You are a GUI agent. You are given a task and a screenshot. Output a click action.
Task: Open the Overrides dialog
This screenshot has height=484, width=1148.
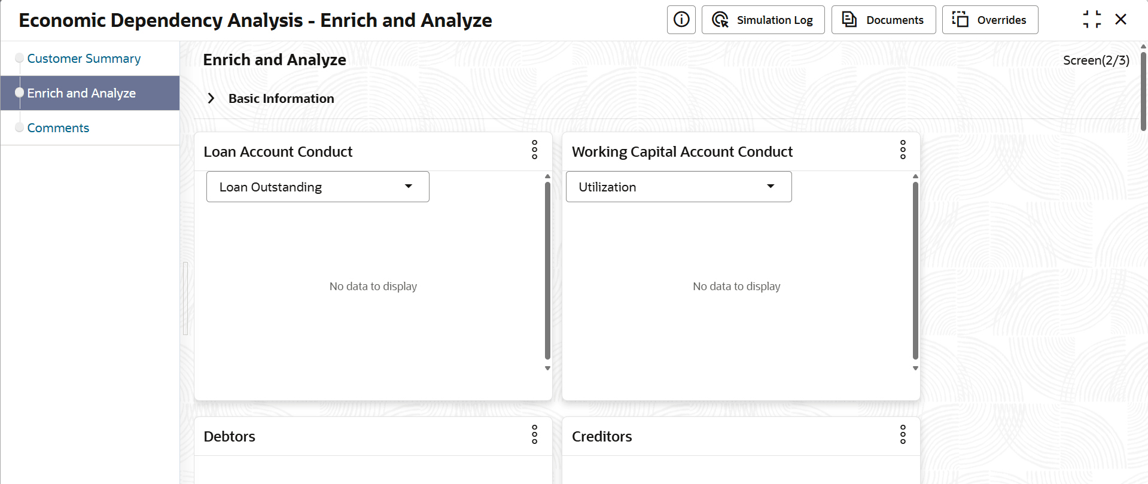tap(990, 20)
